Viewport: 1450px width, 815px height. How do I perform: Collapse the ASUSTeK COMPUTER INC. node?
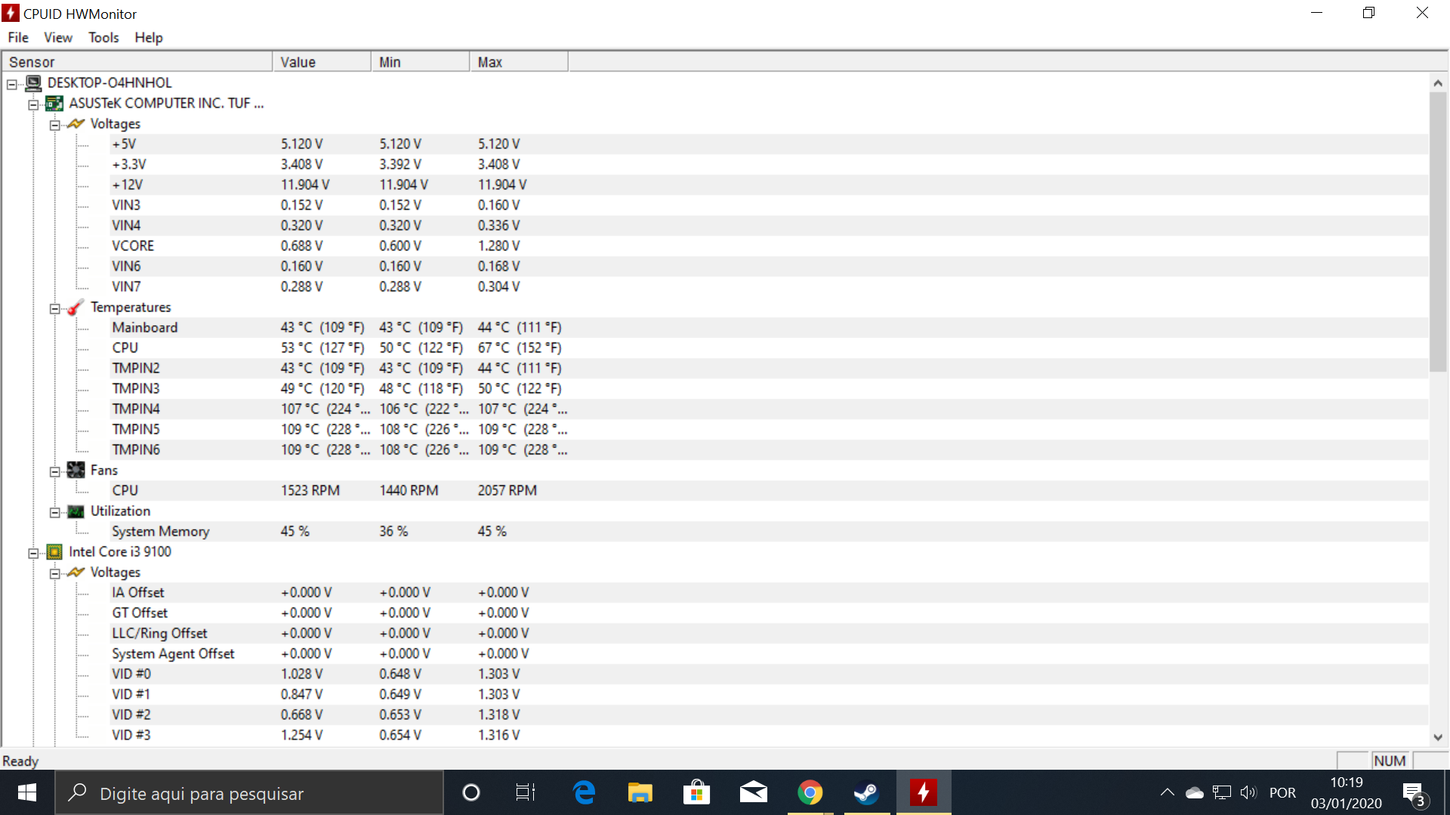tap(33, 104)
